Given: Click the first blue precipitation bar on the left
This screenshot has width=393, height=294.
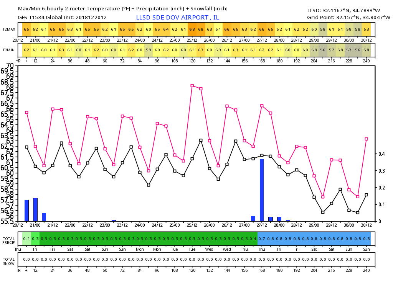Looking at the screenshot, I should coord(27,210).
